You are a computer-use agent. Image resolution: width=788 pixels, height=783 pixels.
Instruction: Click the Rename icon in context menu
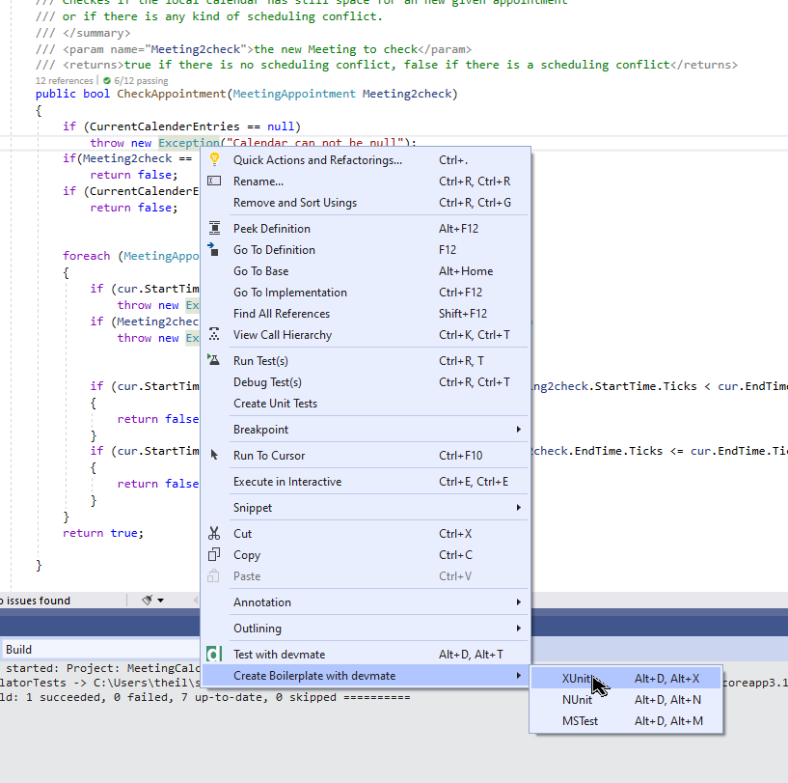214,181
